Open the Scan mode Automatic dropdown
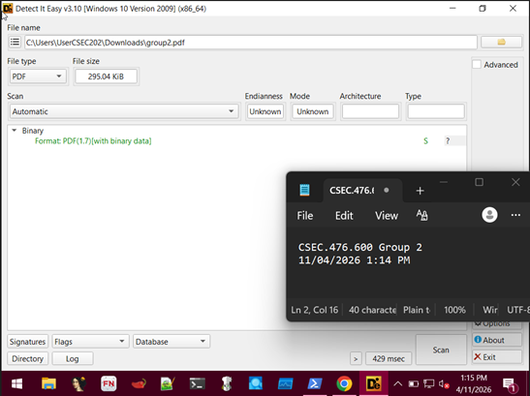530x396 pixels. [124, 111]
